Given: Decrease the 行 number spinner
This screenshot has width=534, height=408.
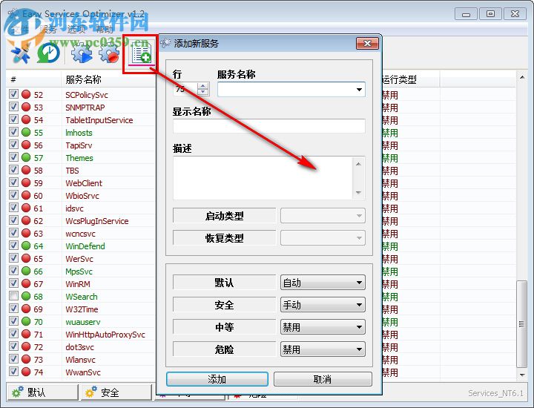Looking at the screenshot, I should (x=203, y=92).
